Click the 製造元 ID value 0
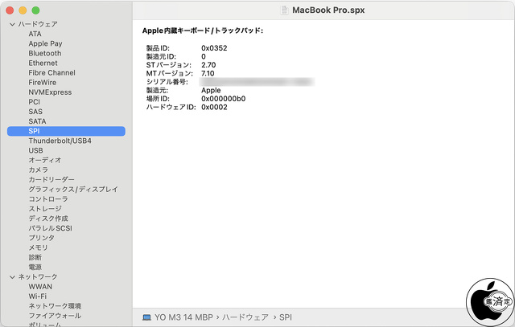 204,57
